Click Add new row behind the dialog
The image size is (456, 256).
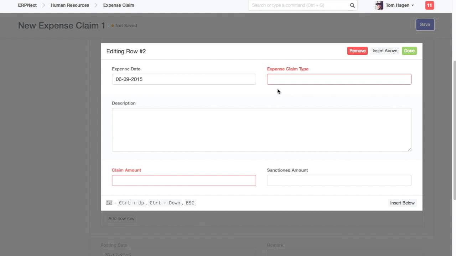(121, 218)
